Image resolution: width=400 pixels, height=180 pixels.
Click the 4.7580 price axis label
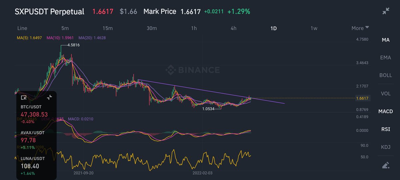[362, 39]
